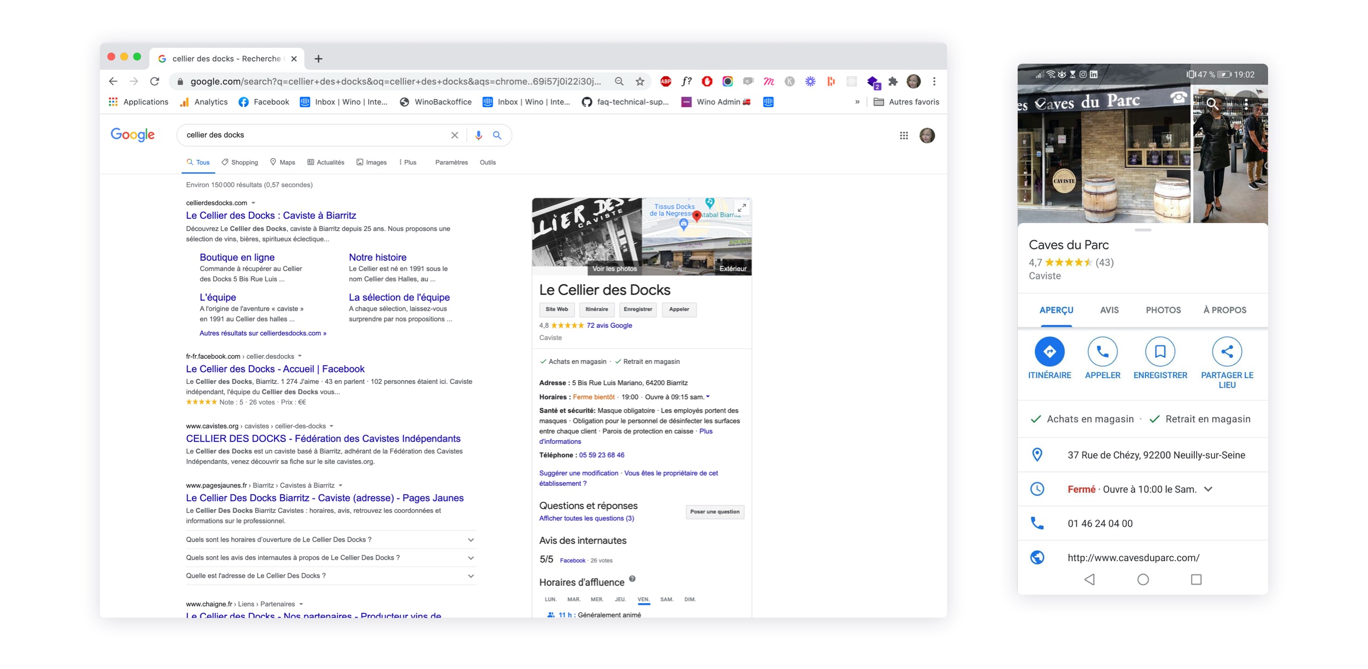Image resolution: width=1368 pixels, height=669 pixels.
Task: Reload the page with the refresh icon
Action: tap(155, 81)
